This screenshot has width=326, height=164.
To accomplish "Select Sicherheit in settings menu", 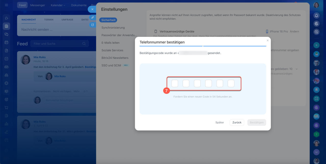I will pyautogui.click(x=108, y=20).
